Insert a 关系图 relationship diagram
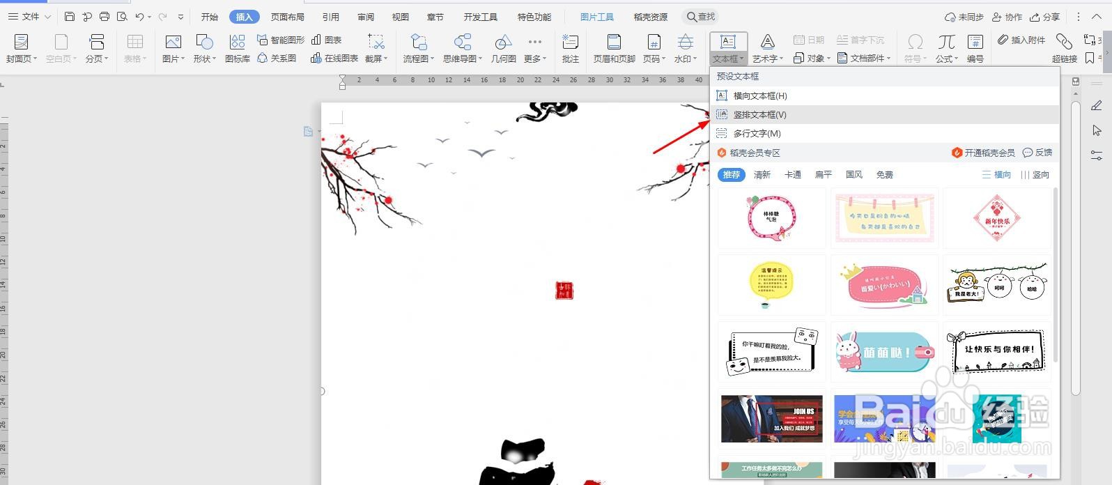The image size is (1112, 485). (x=277, y=59)
